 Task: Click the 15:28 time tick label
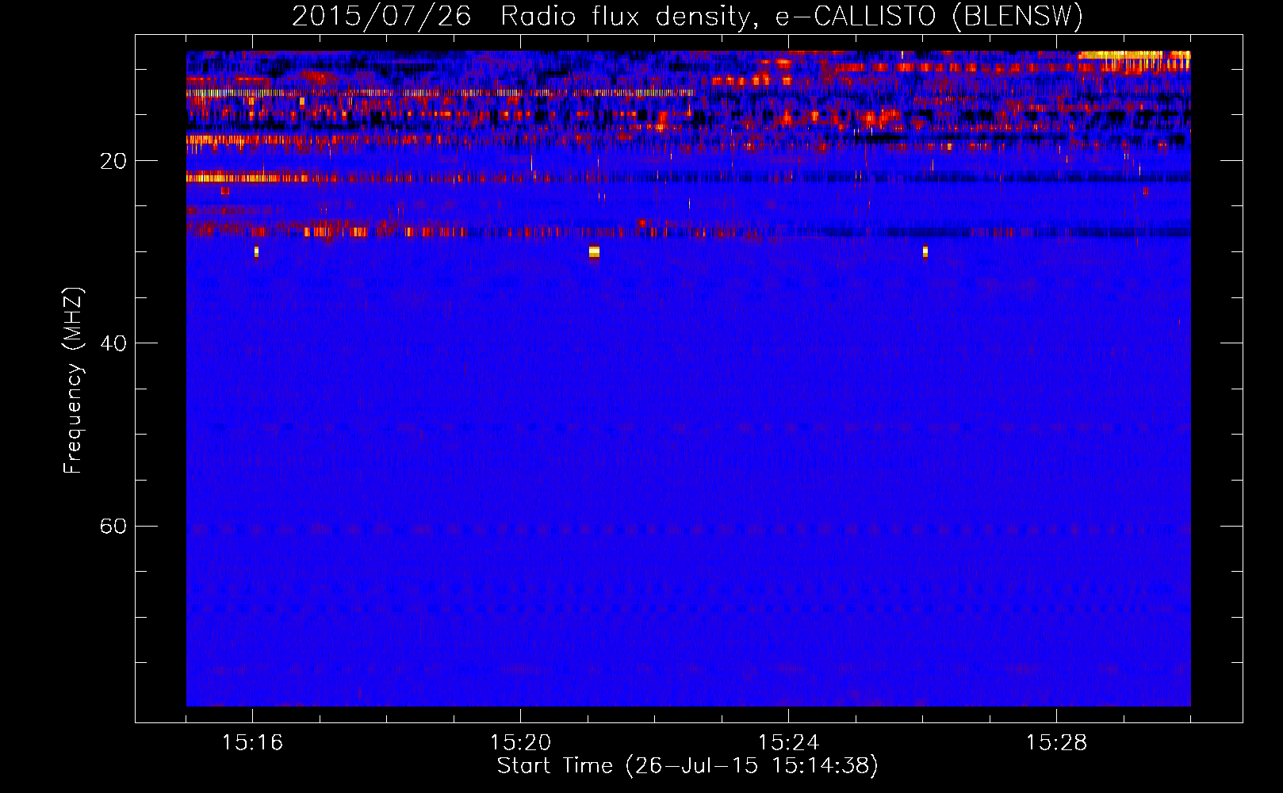(x=1056, y=742)
